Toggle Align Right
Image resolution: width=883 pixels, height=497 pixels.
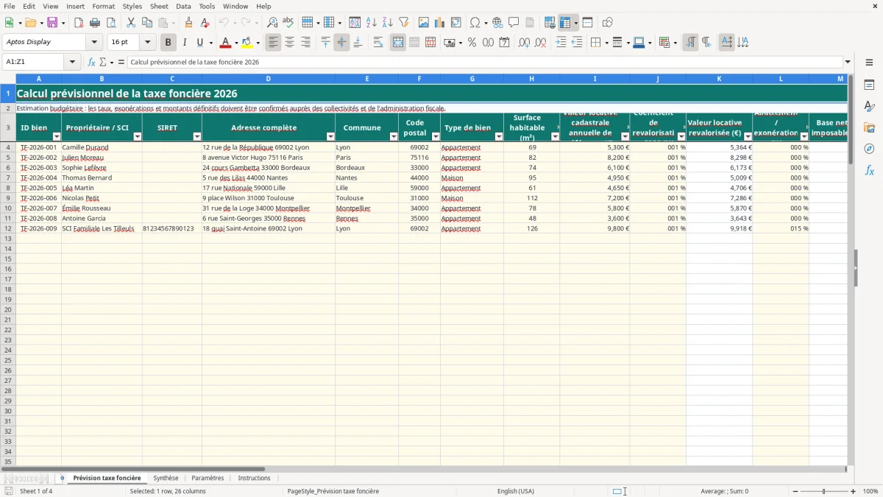point(306,43)
